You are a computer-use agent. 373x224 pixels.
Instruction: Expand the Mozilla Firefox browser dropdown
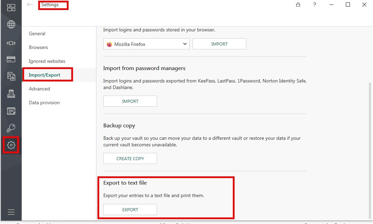coord(146,44)
